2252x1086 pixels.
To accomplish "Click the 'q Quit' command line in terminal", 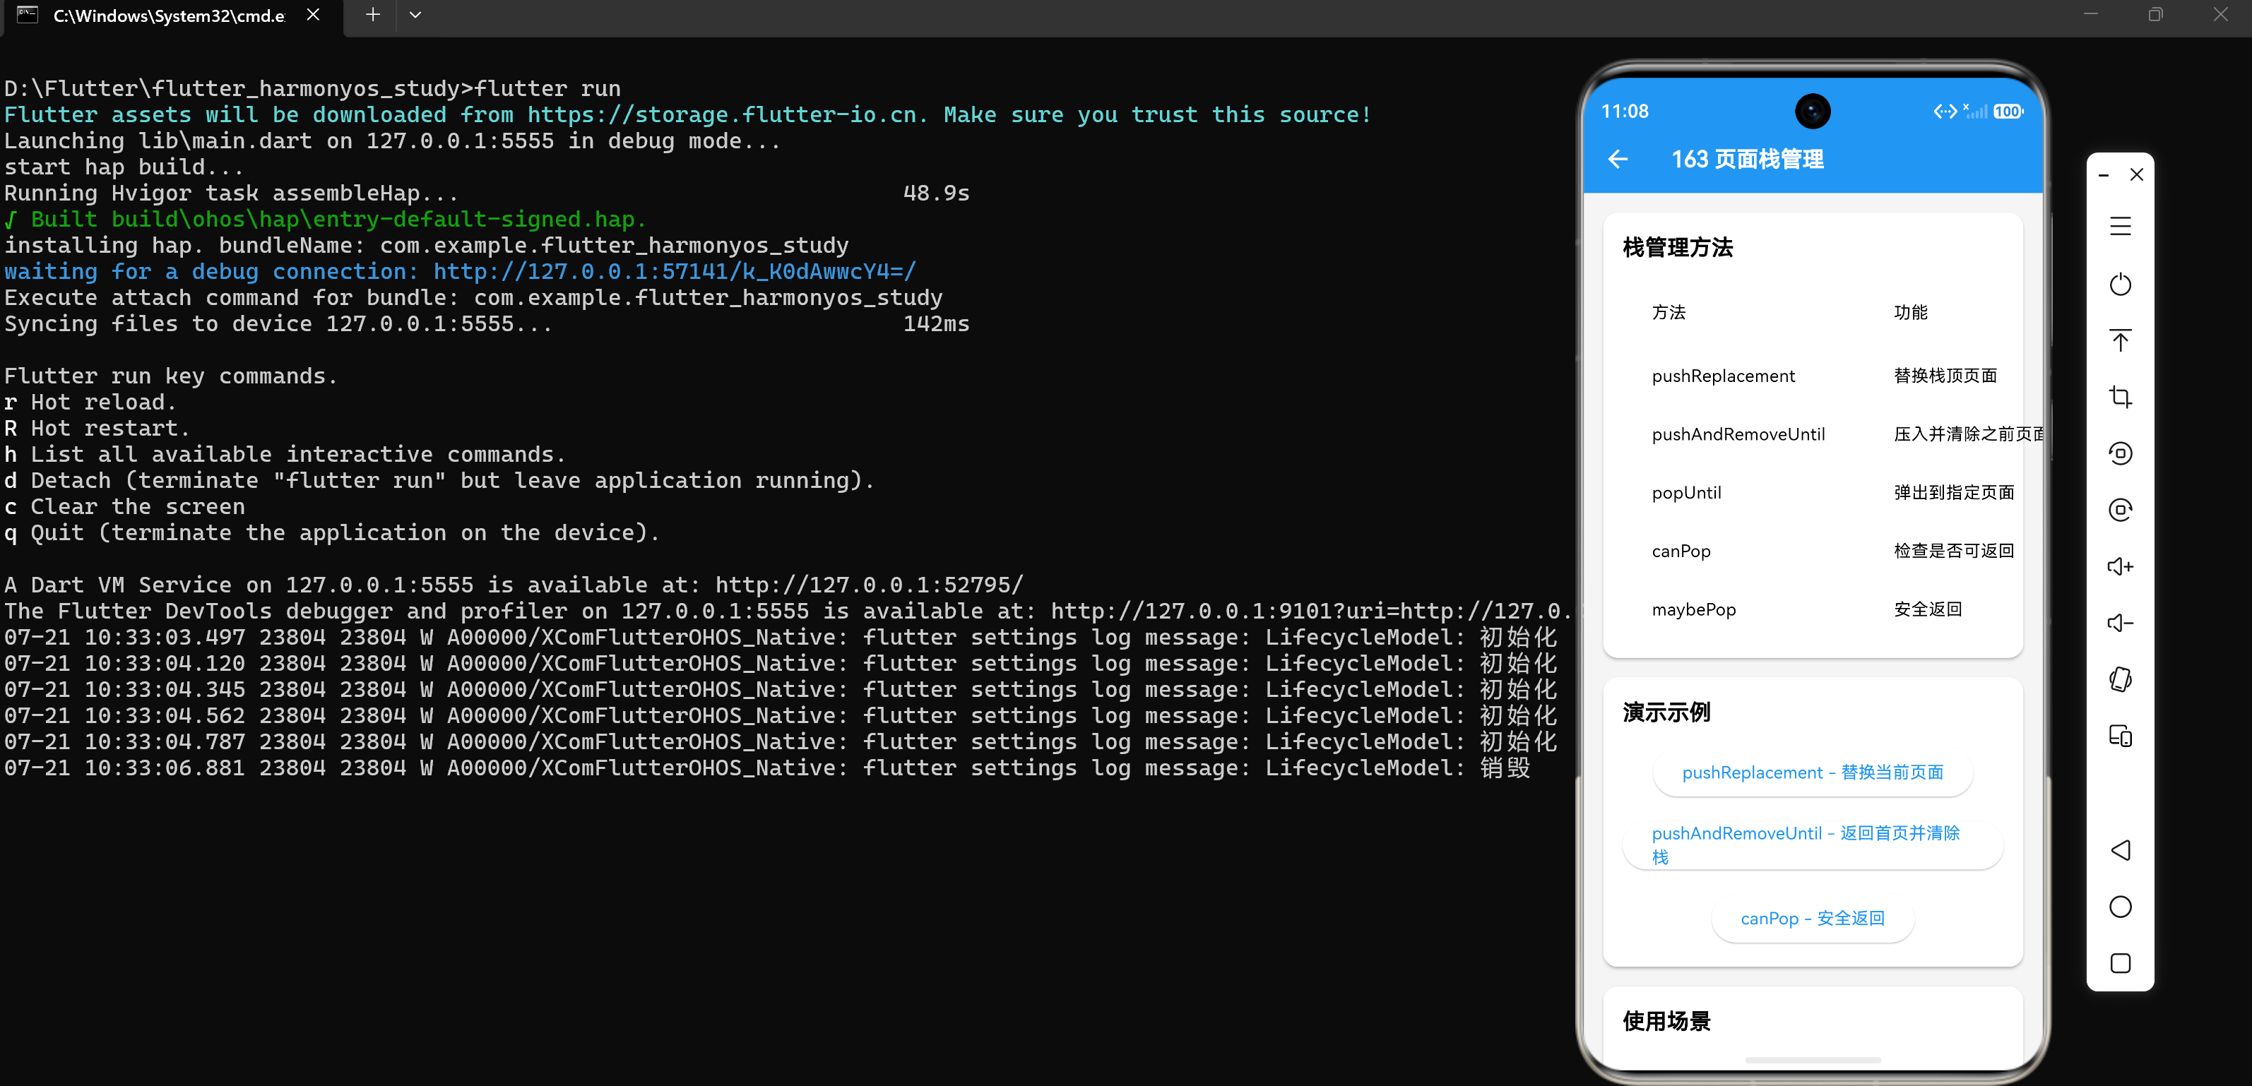I will [x=331, y=533].
